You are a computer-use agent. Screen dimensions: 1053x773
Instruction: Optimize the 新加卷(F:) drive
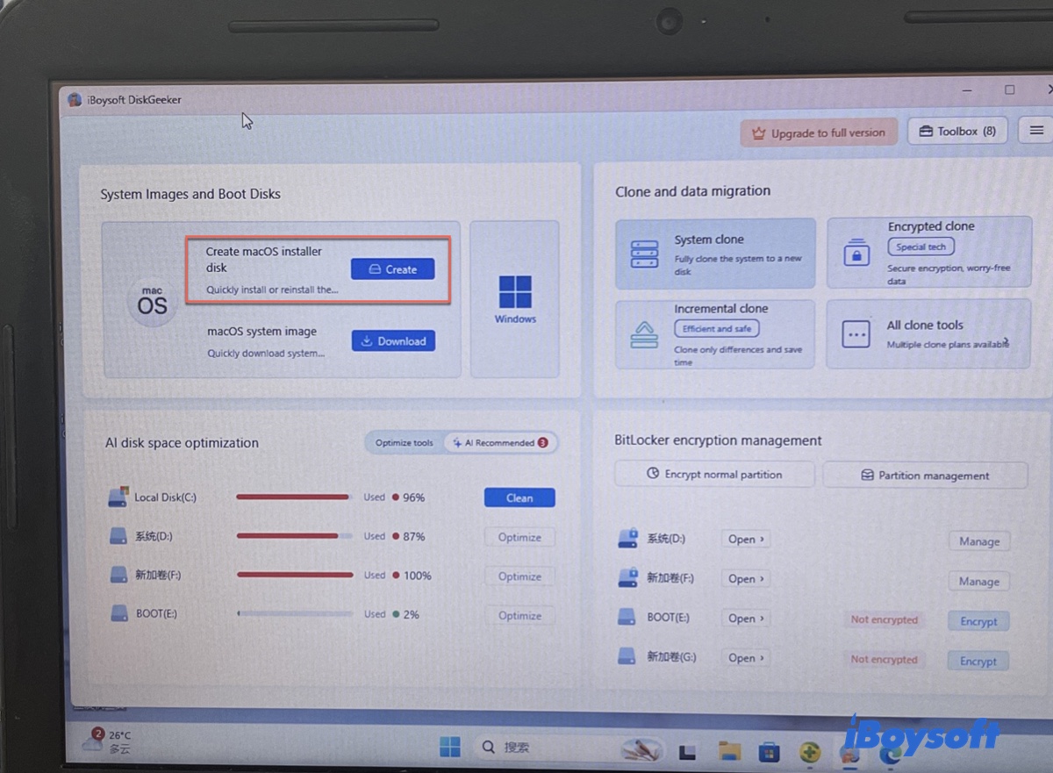point(519,576)
